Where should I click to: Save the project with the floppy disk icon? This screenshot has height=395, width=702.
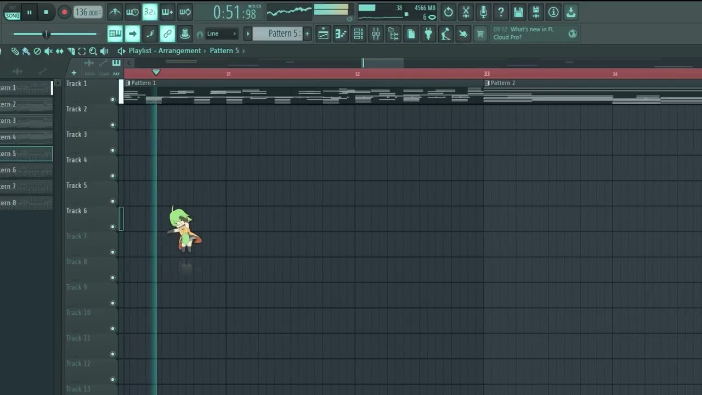point(518,12)
